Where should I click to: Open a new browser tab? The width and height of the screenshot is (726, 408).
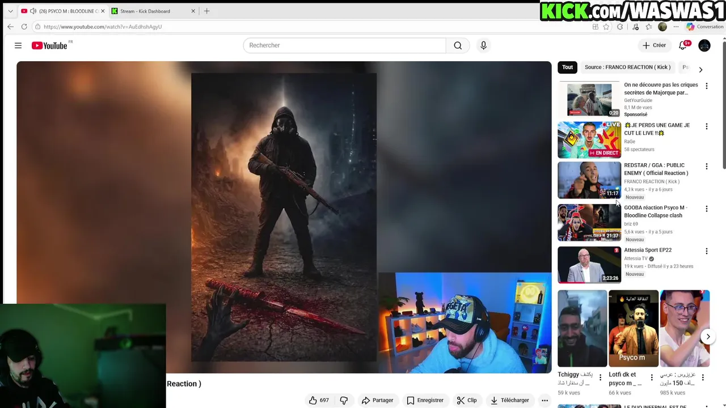[206, 11]
